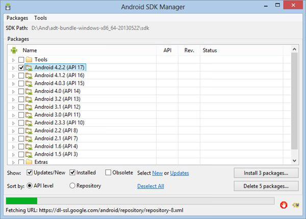Open the log window icon beside stop
This screenshot has height=219, width=306.
(x=296, y=205)
